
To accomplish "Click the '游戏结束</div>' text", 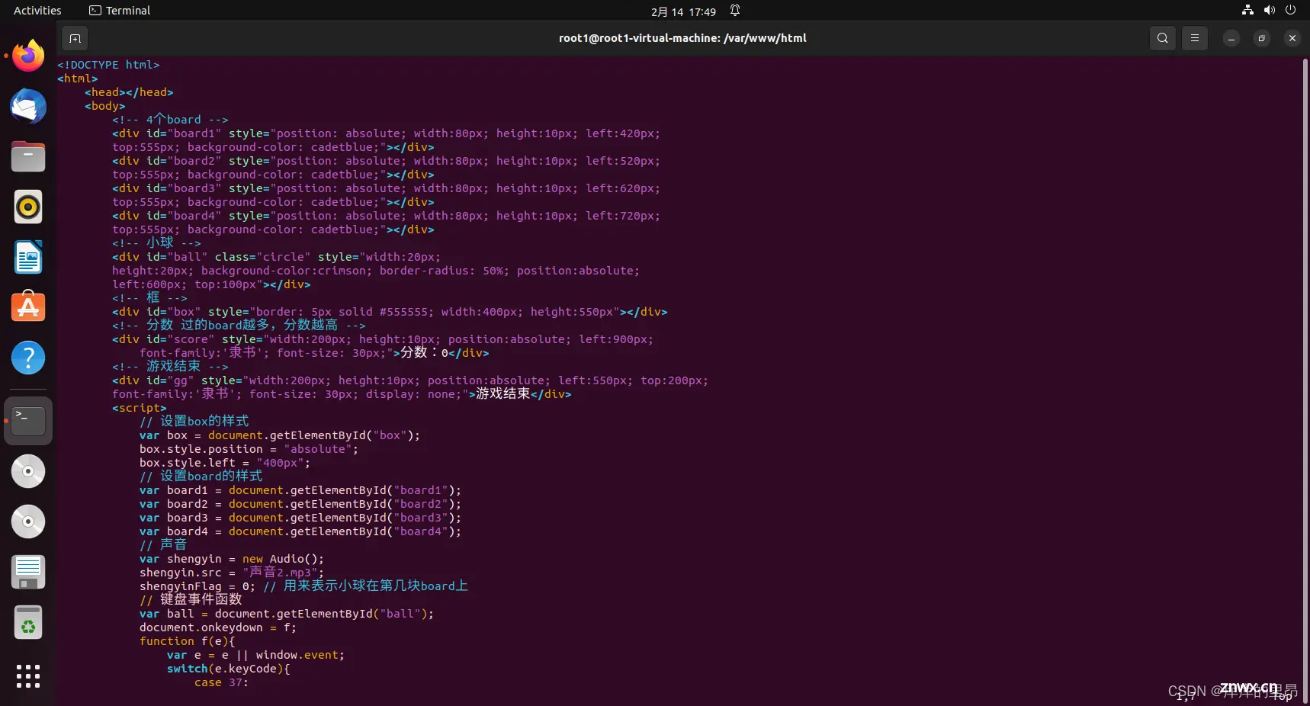I will pos(524,394).
